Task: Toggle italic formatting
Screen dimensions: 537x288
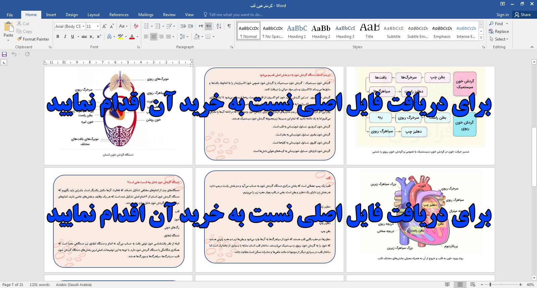Action: pyautogui.click(x=65, y=37)
